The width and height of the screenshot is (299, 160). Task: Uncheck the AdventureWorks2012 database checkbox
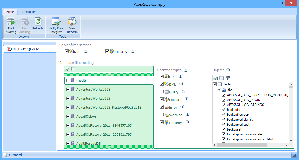(x=68, y=99)
